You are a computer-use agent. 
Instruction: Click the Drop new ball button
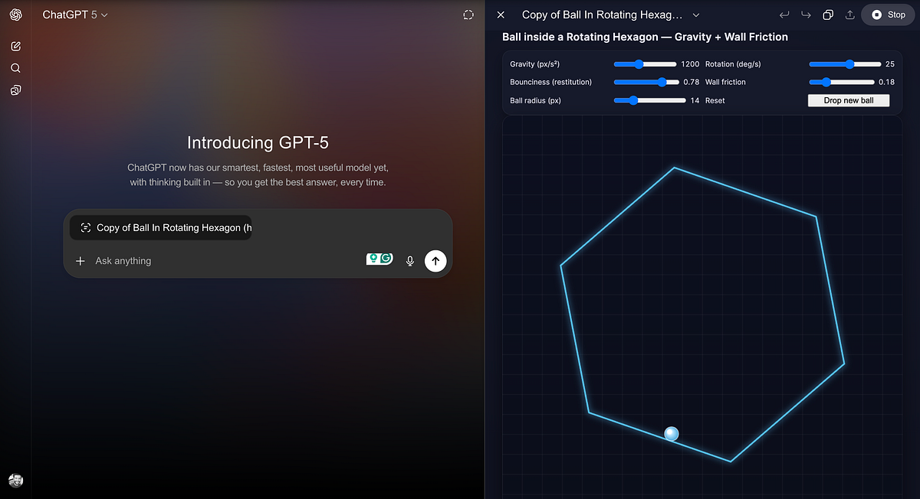(x=849, y=100)
